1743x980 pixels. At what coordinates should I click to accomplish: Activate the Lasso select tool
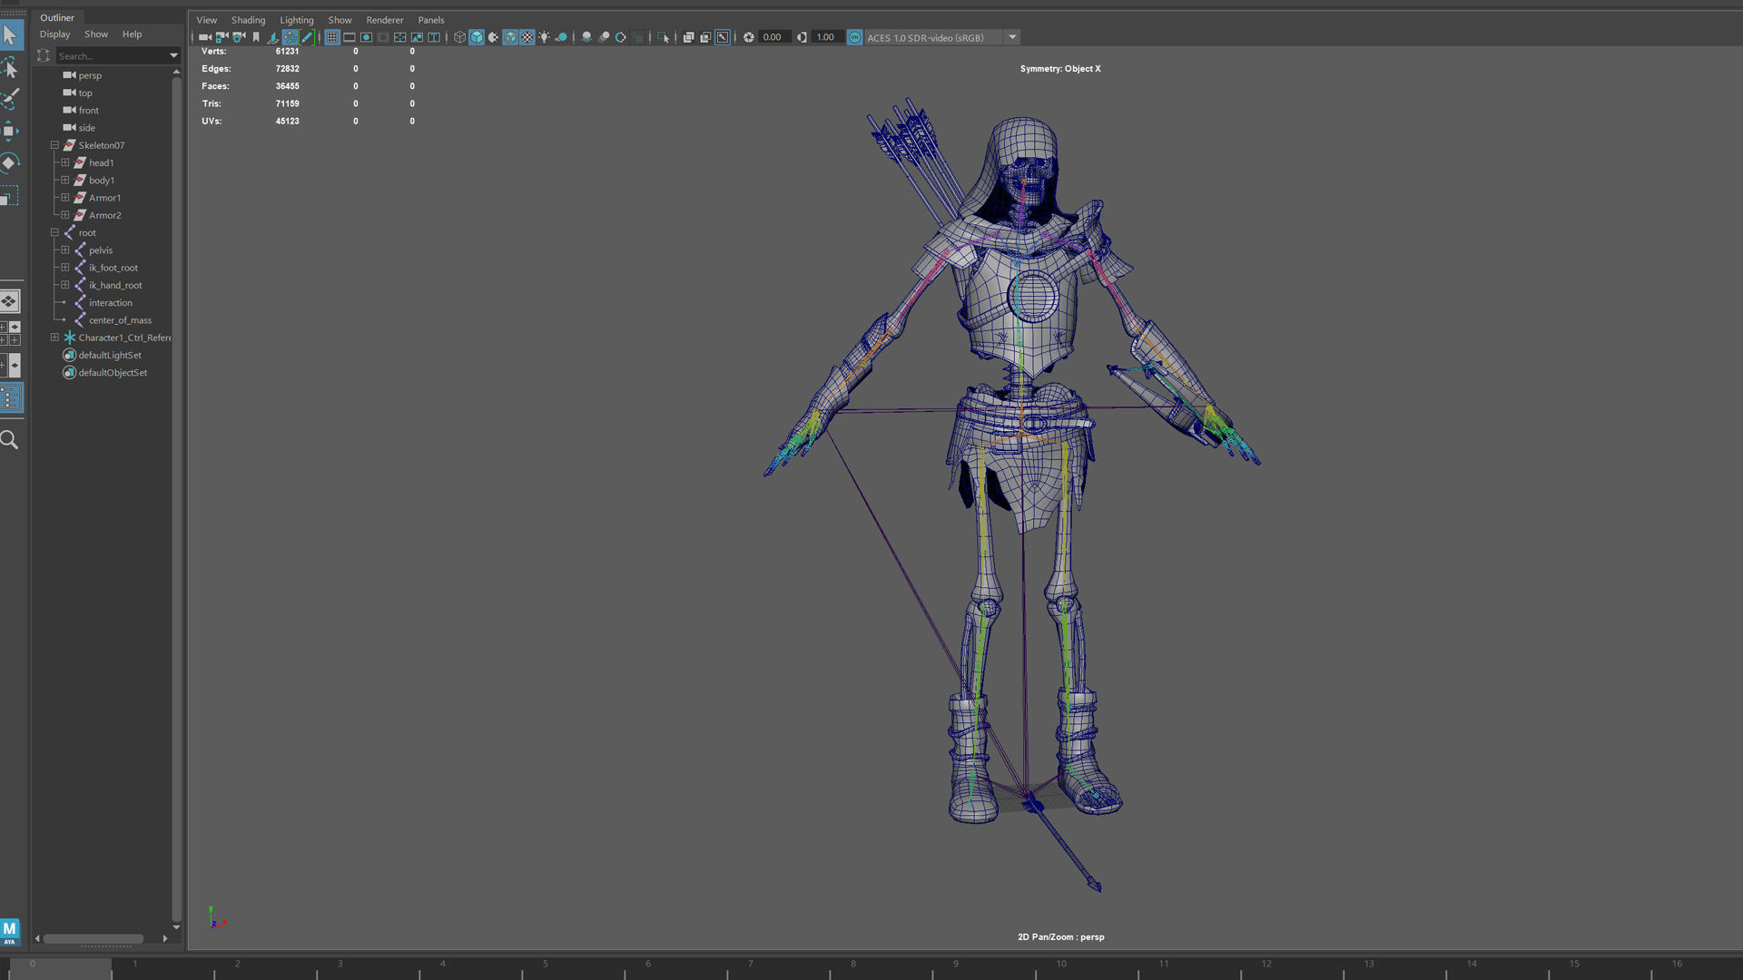point(10,67)
